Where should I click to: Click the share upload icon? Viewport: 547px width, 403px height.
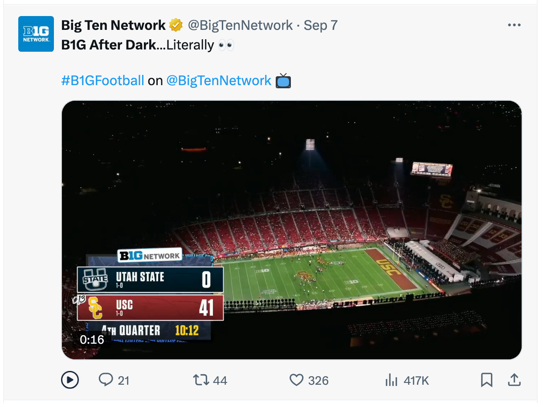point(514,380)
